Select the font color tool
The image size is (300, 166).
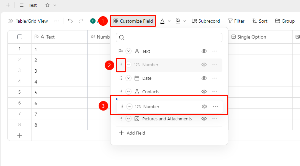click(162, 21)
